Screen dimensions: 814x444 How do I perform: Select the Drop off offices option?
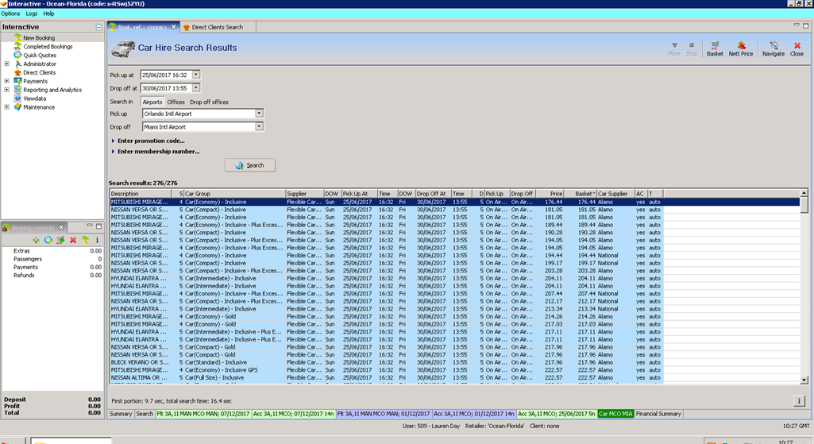[x=209, y=102]
